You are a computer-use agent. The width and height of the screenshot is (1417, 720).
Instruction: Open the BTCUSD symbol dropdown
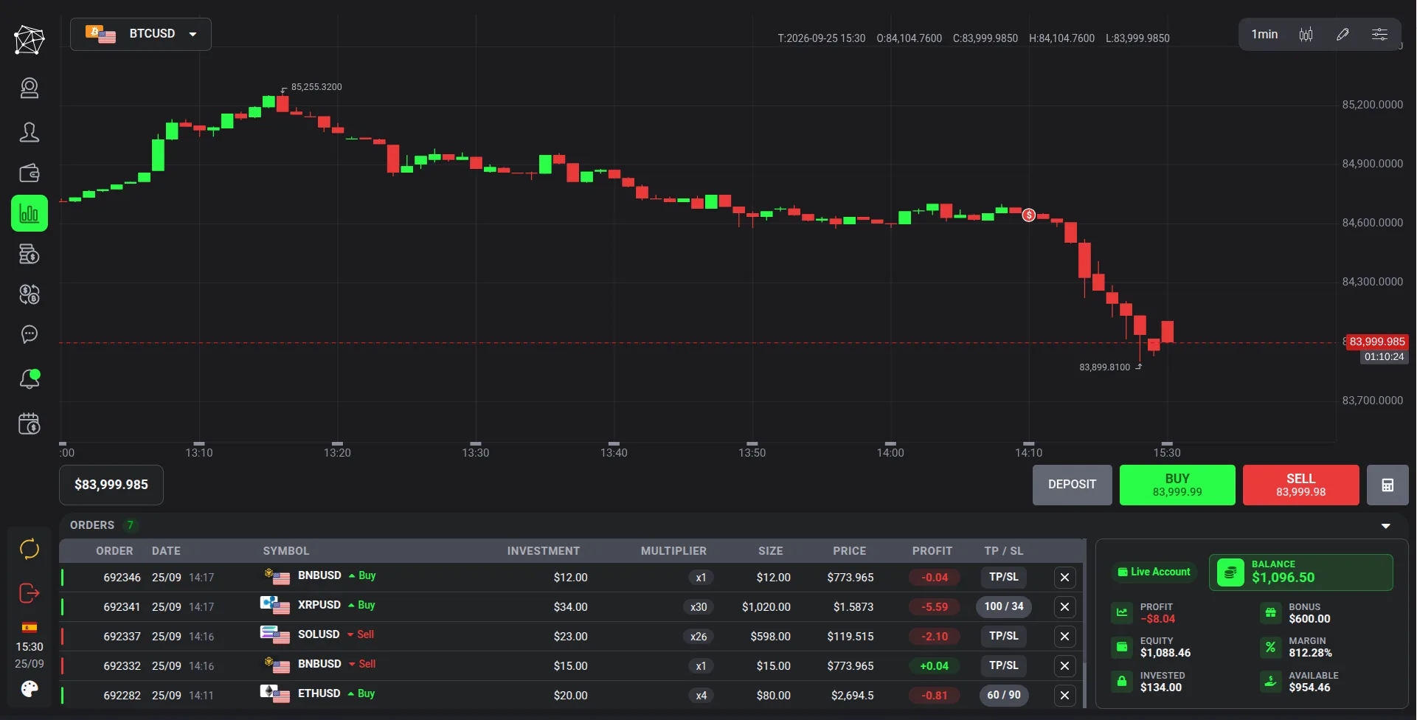click(x=141, y=34)
